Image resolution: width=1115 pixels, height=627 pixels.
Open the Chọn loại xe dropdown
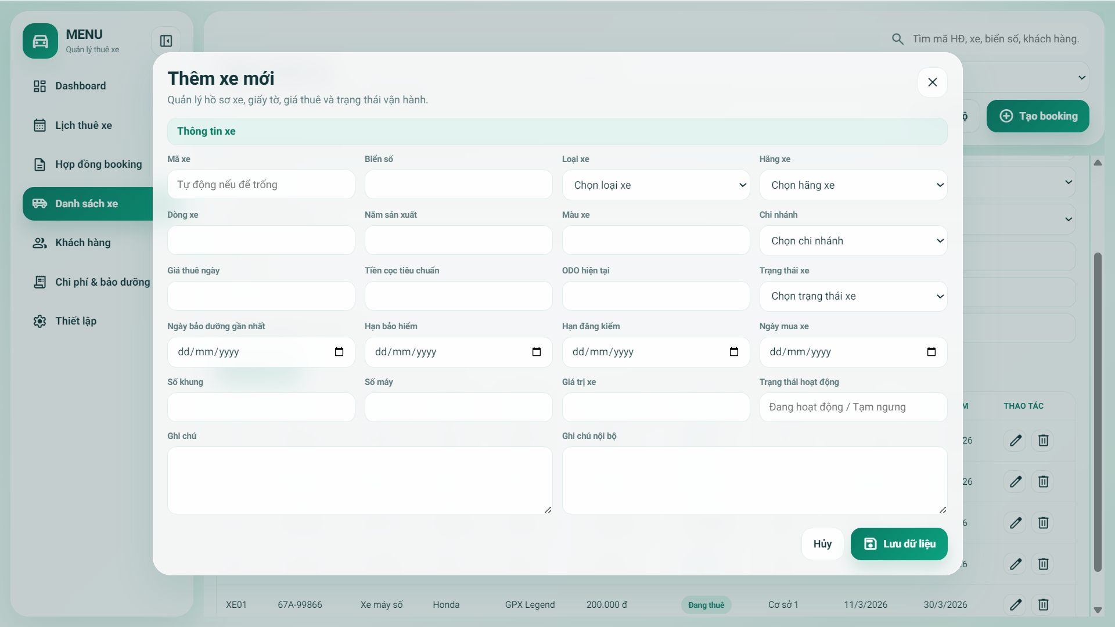(655, 185)
